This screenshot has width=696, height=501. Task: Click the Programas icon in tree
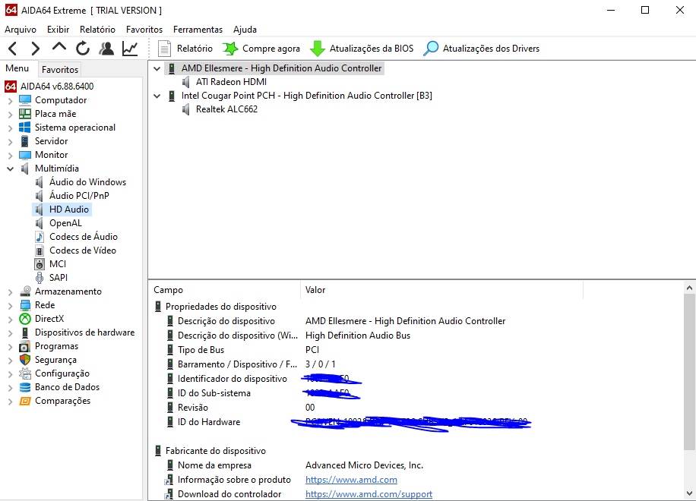[25, 346]
